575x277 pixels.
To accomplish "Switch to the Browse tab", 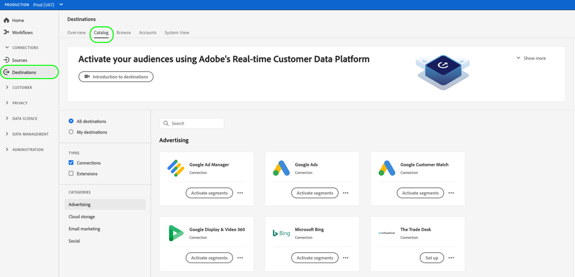I will [124, 33].
